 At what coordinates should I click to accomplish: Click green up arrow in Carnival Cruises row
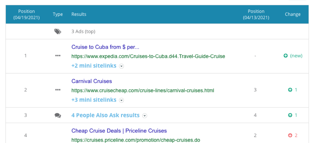[x=290, y=90]
